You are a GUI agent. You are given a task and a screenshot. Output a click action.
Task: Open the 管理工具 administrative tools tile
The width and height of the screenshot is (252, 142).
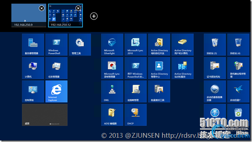[x=80, y=44]
